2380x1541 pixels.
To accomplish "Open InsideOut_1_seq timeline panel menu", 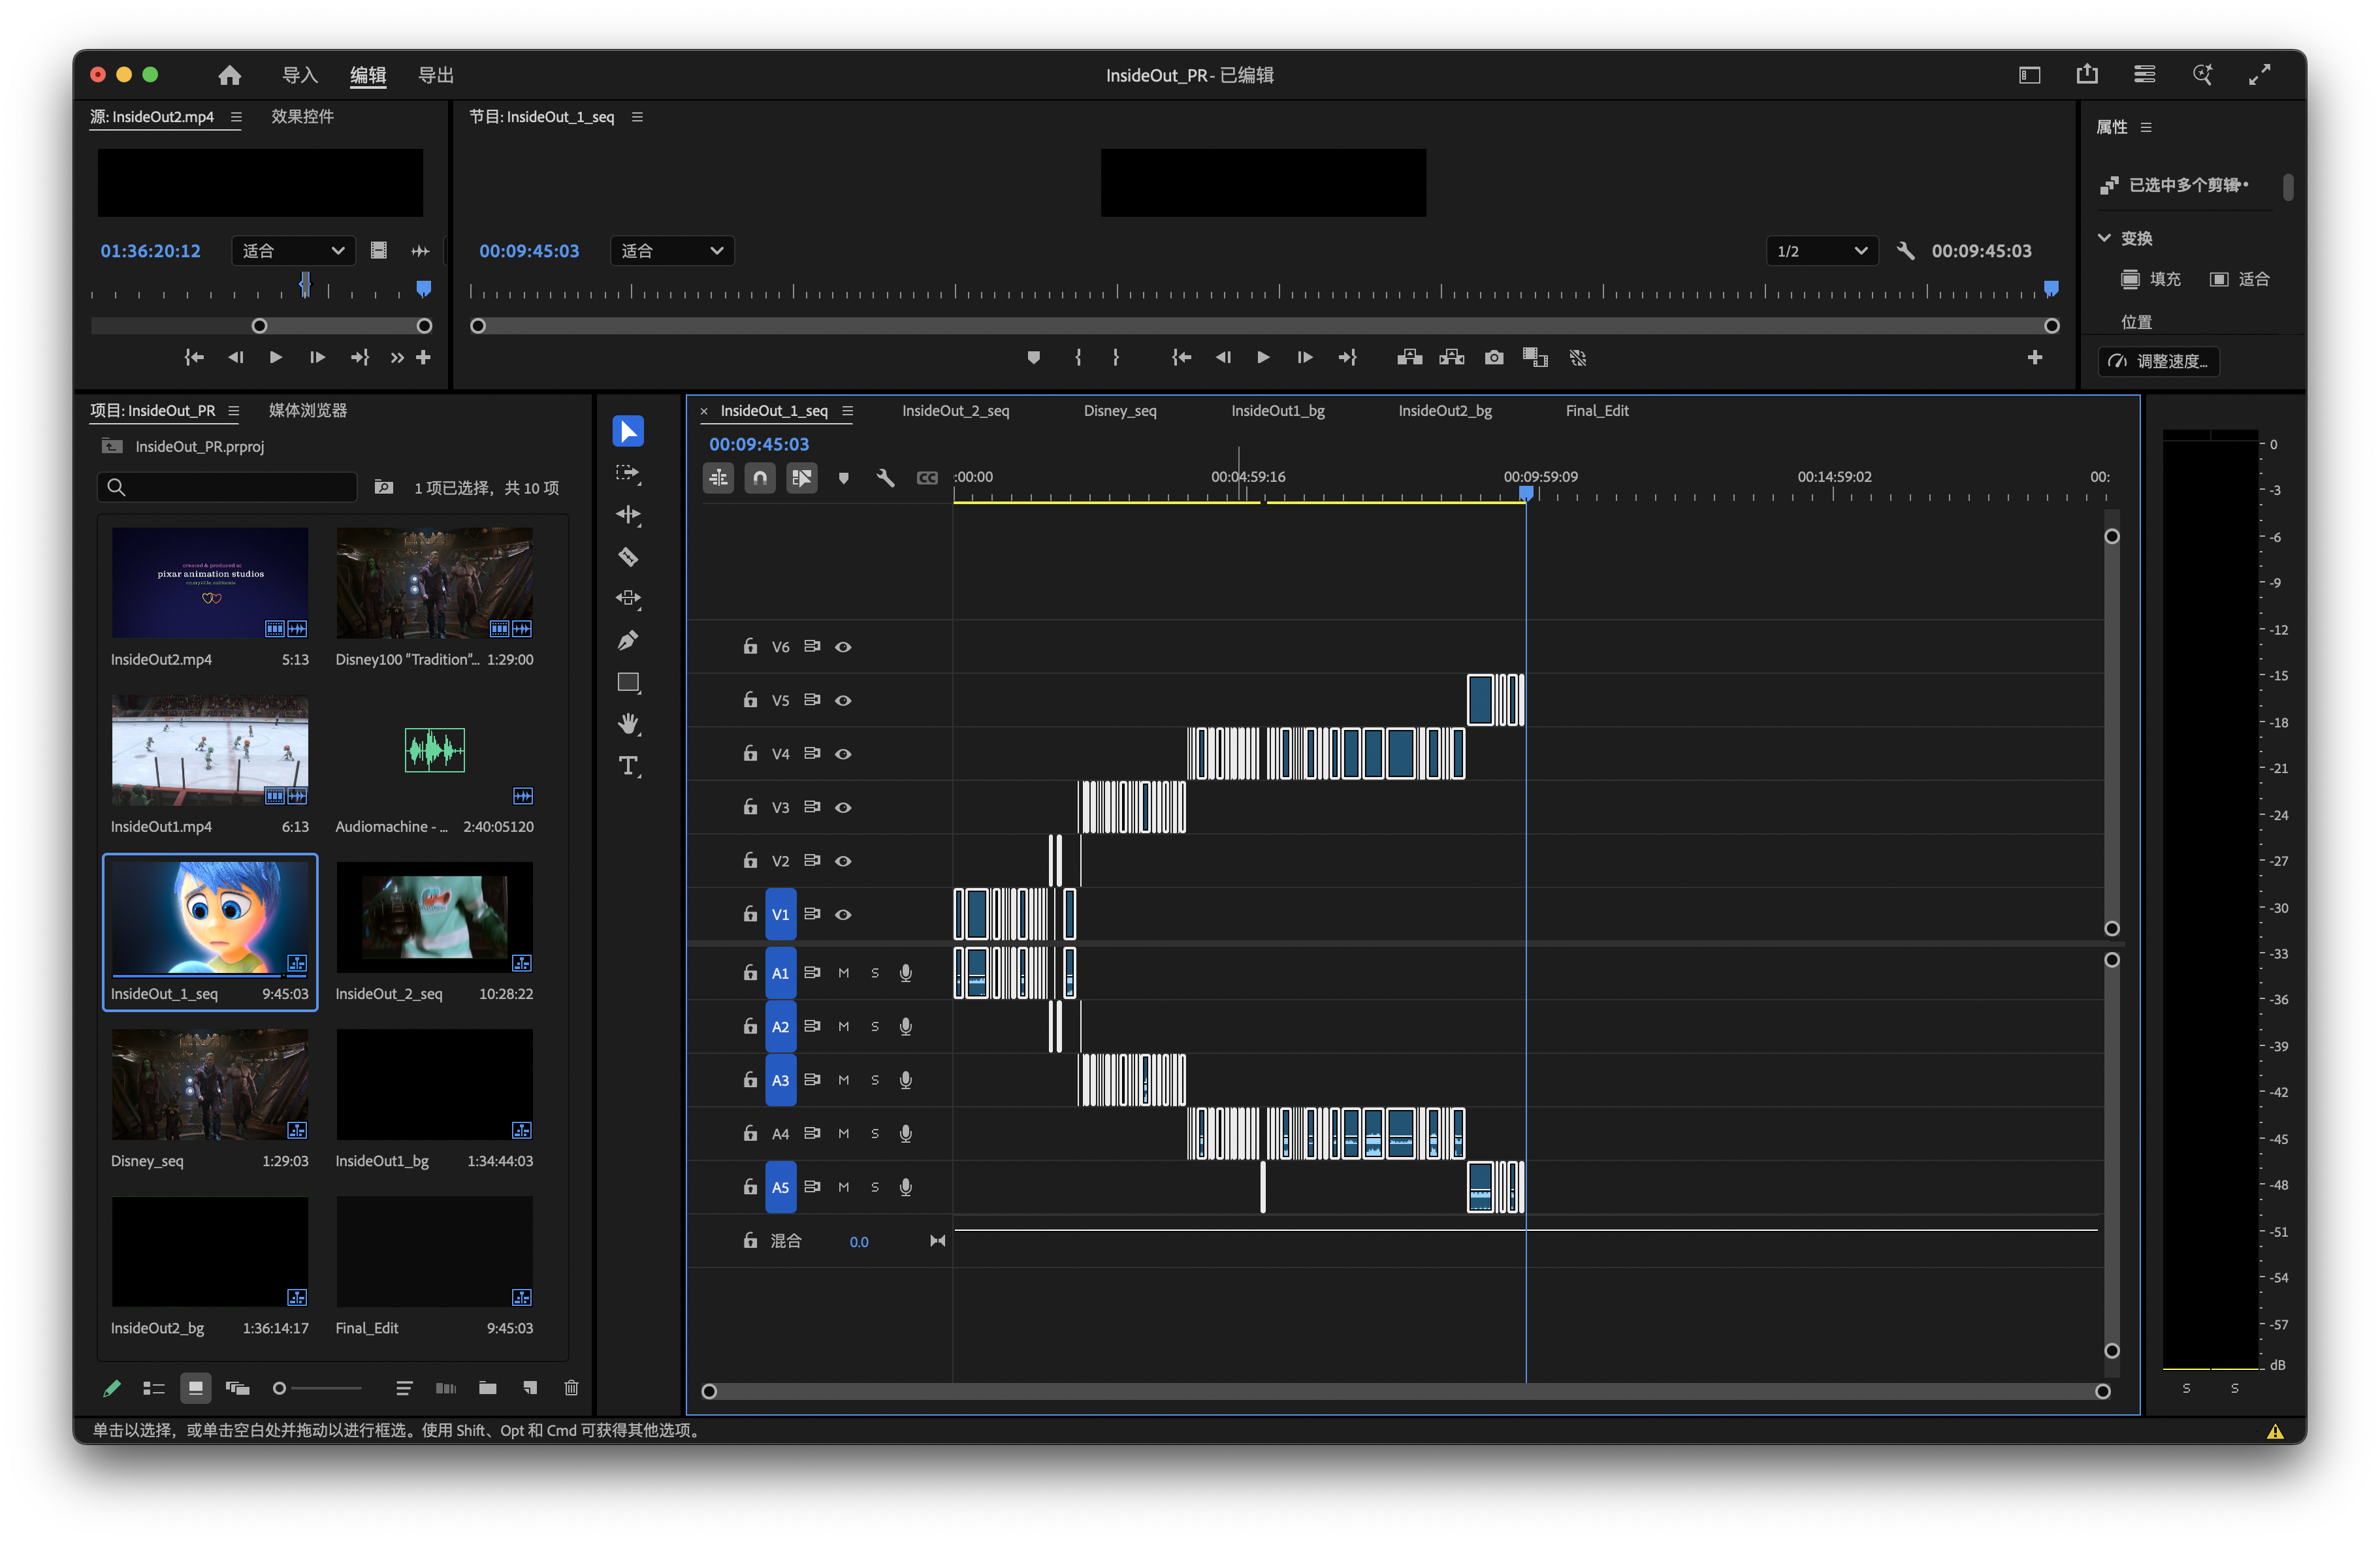I will (847, 411).
